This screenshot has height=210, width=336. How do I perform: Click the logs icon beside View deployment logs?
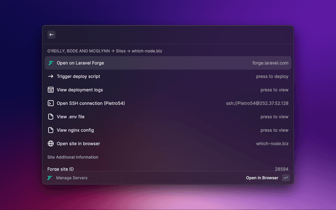click(51, 90)
